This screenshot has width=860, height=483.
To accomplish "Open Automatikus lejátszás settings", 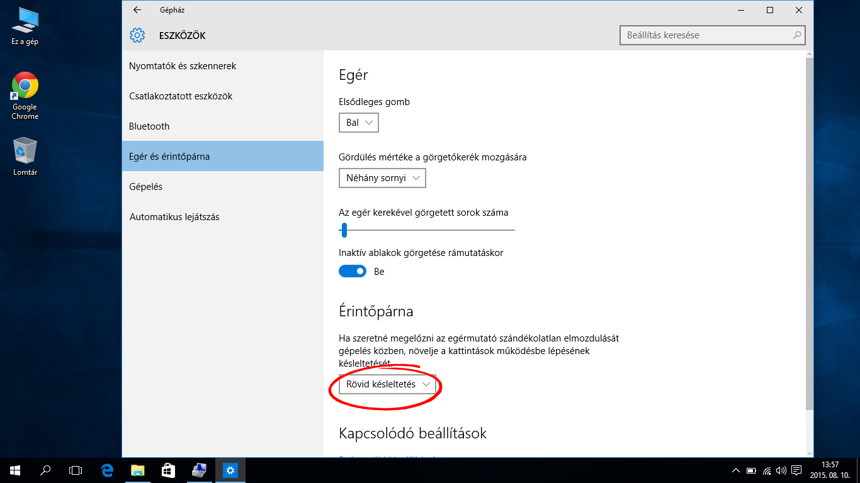I will click(x=174, y=217).
